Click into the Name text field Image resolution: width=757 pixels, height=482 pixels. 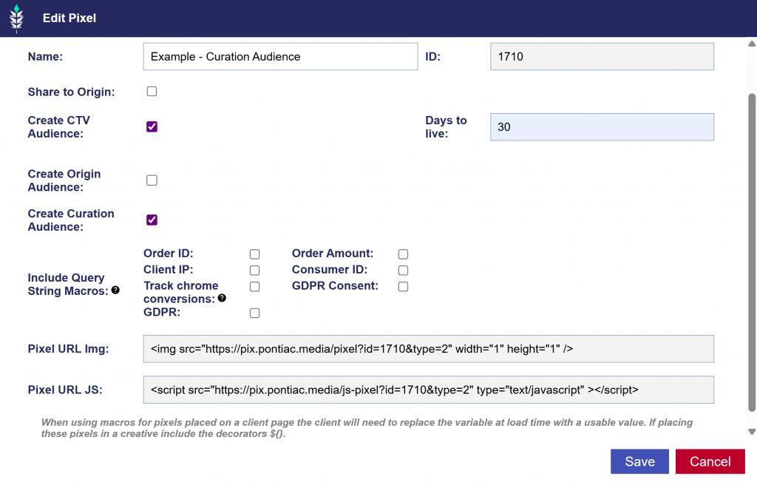point(280,56)
